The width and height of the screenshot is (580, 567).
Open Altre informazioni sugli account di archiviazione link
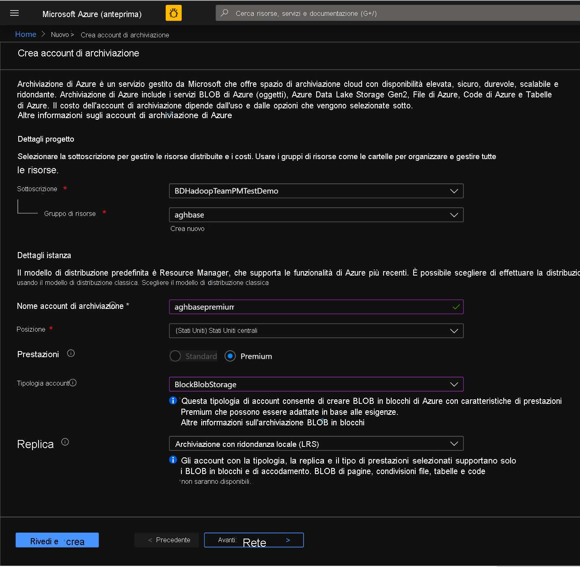[x=125, y=116]
